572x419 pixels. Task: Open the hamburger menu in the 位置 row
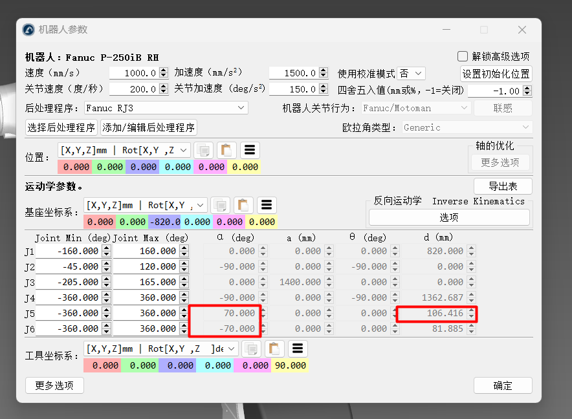tap(250, 150)
